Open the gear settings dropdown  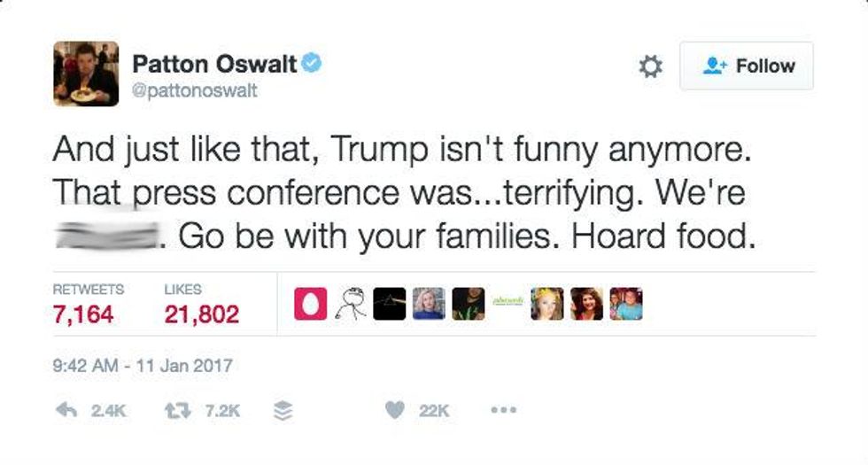(x=651, y=66)
